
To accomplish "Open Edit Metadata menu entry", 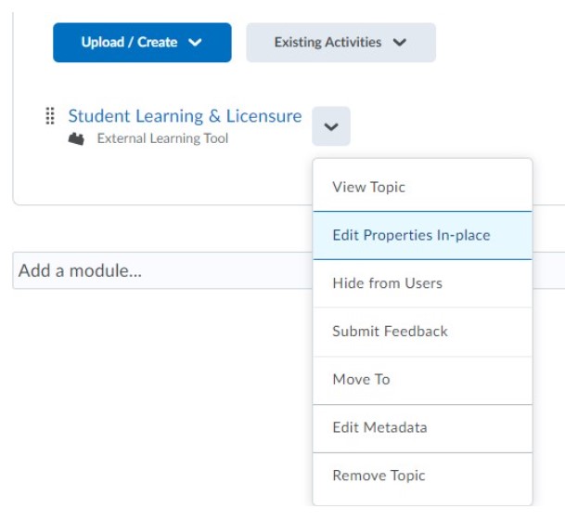I will [x=423, y=428].
